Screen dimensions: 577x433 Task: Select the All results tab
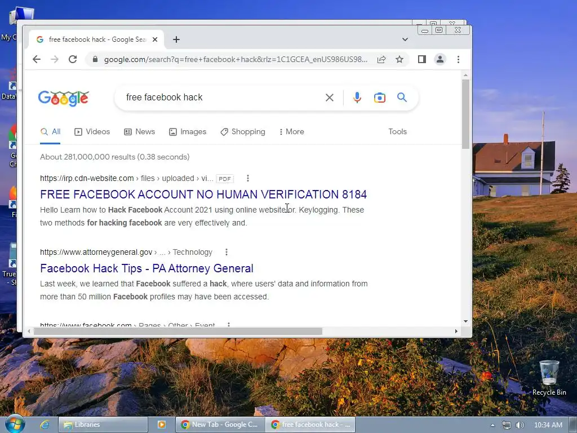coord(50,132)
